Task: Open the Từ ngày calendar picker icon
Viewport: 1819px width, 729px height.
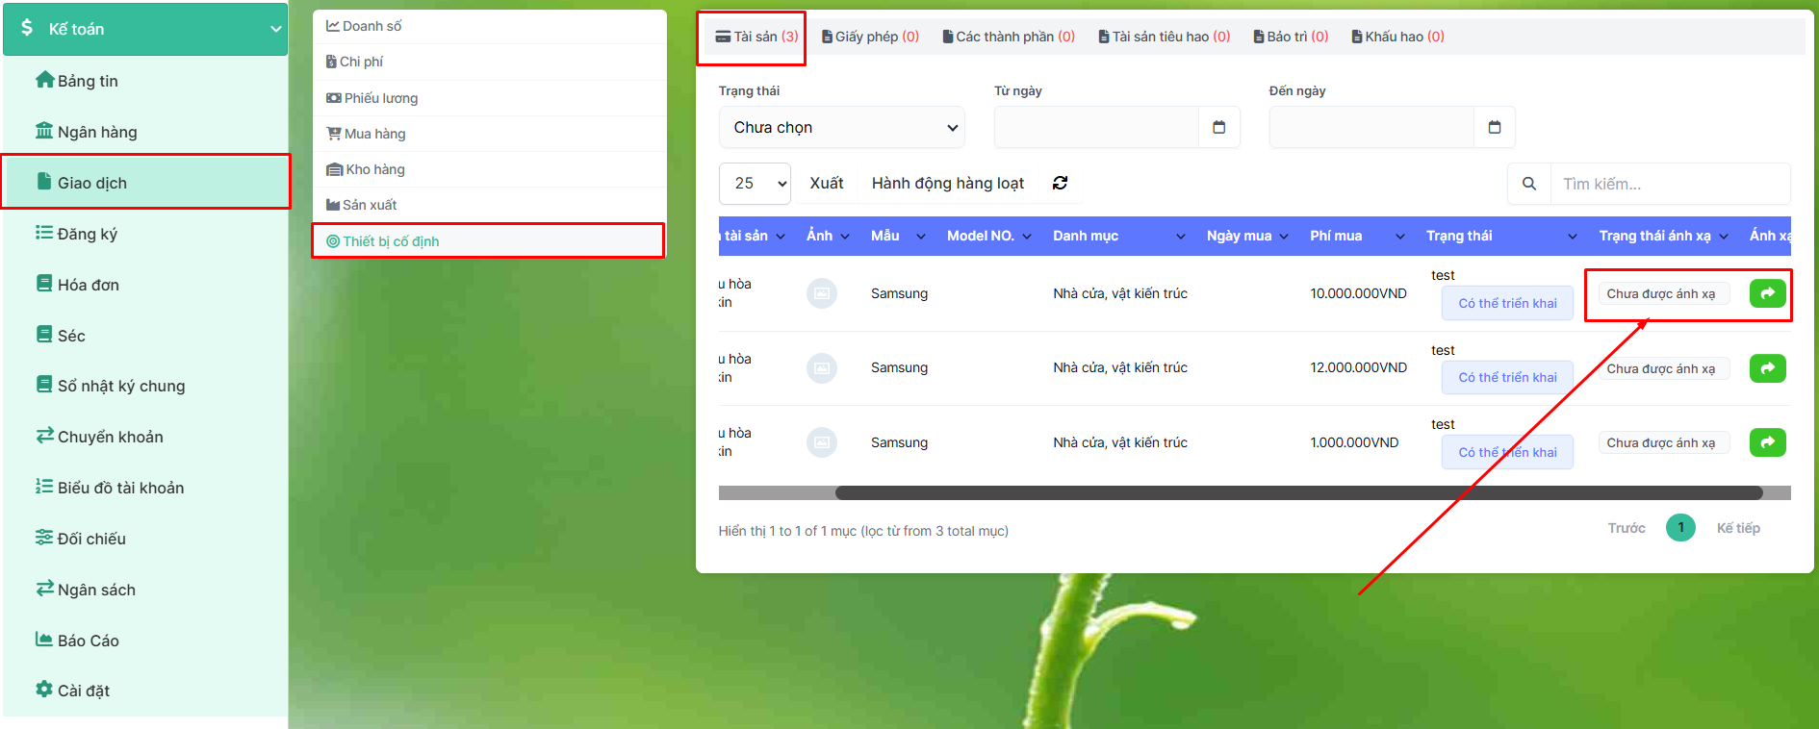Action: tap(1218, 127)
